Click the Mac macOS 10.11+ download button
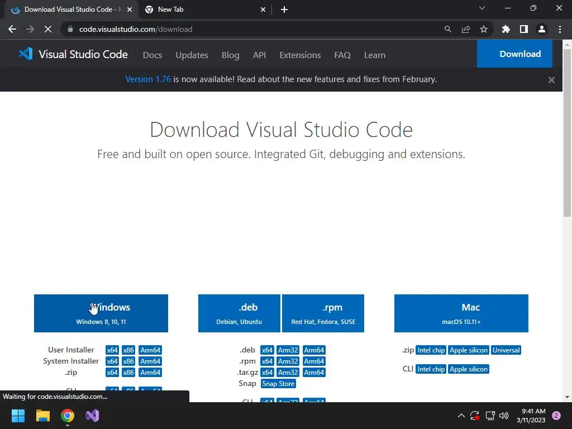 [461, 313]
